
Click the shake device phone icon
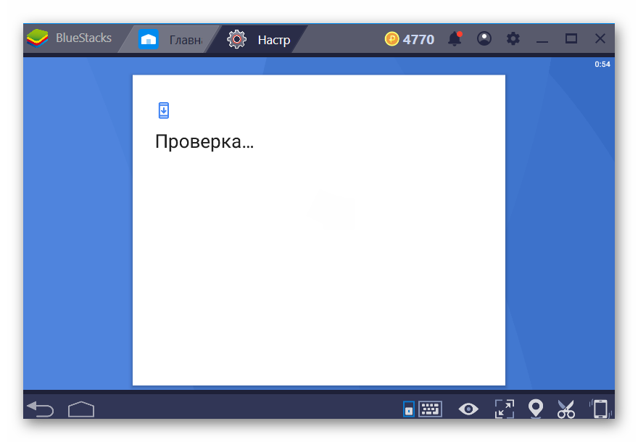point(600,409)
